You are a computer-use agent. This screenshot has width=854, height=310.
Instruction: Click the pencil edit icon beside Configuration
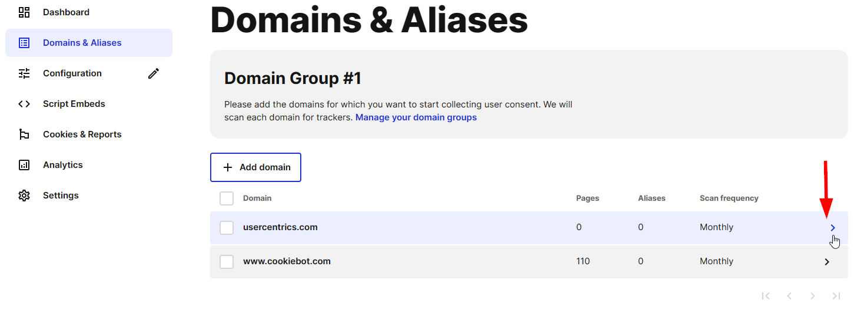[x=154, y=73]
